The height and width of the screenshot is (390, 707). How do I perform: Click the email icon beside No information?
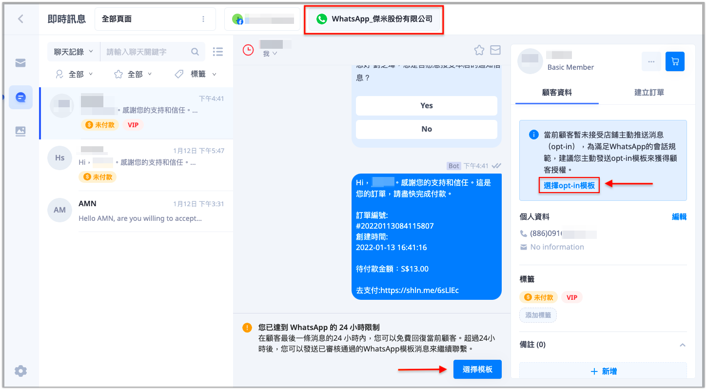pos(524,247)
